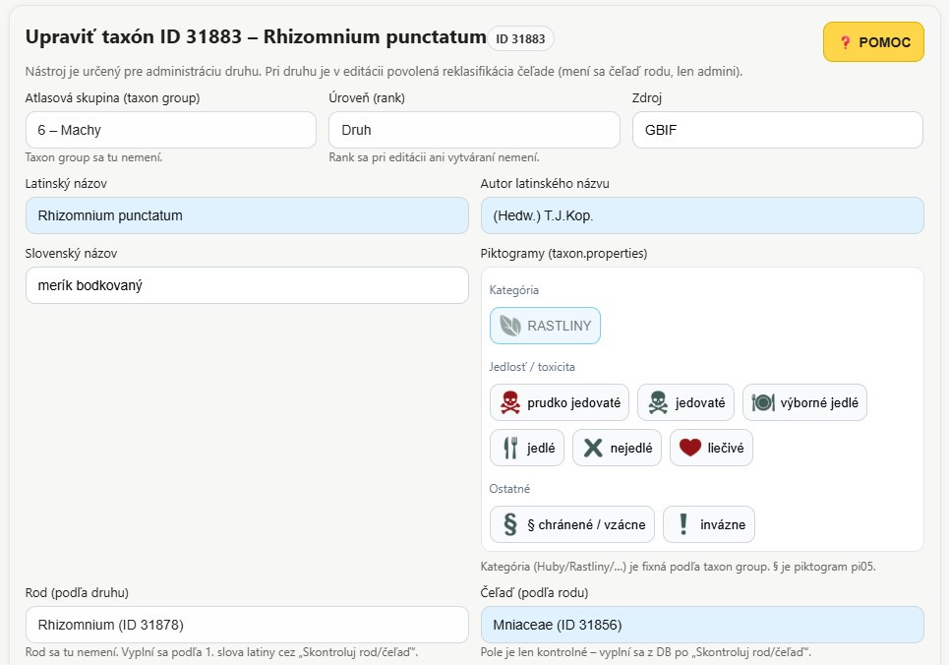Click the paragraph sign 'chránené / vzácne' icon

510,524
